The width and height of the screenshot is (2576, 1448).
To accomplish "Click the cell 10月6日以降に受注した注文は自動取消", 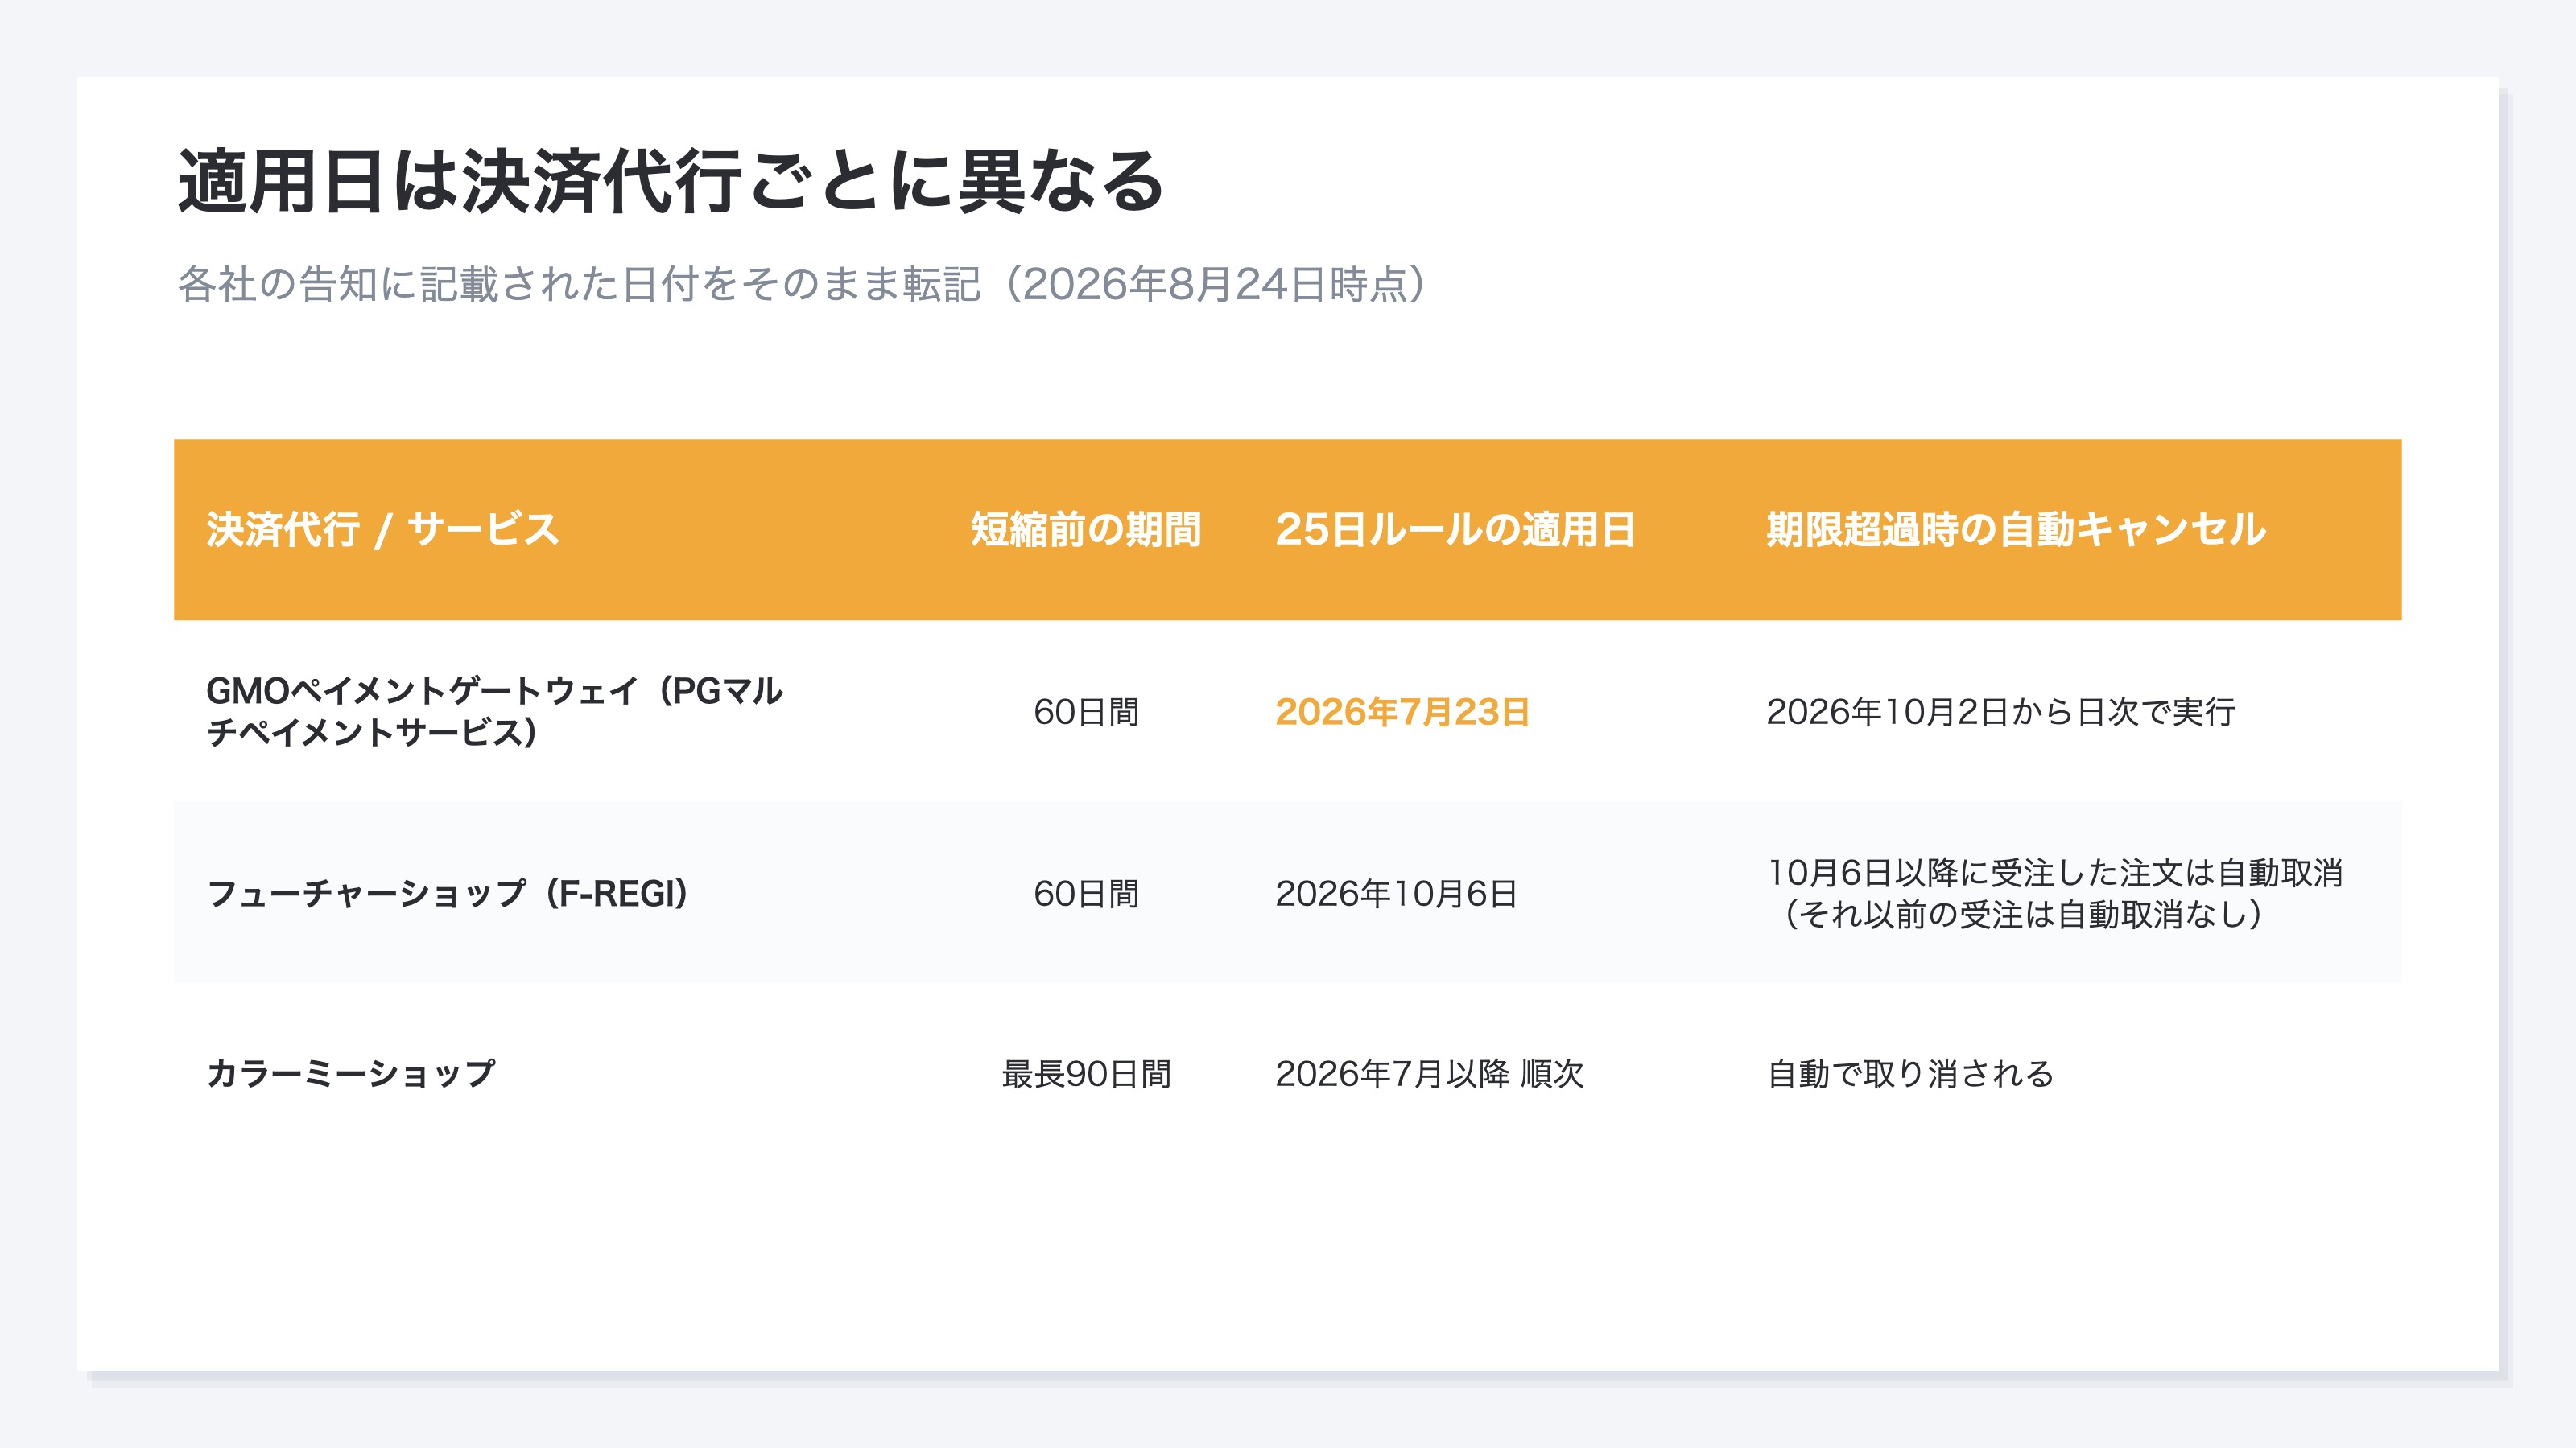I will click(2054, 894).
